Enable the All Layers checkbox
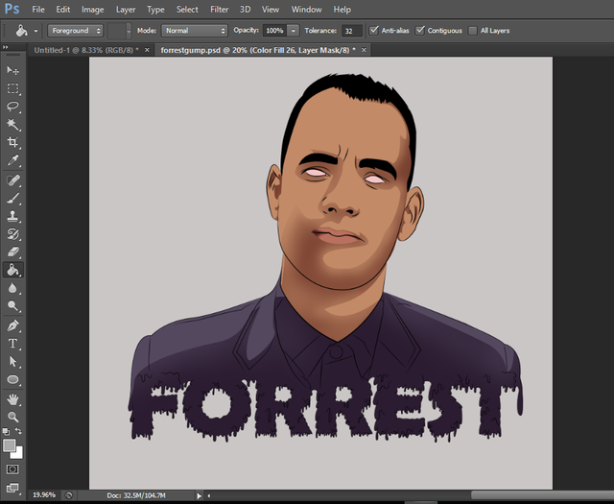The height and width of the screenshot is (504, 614). click(473, 31)
